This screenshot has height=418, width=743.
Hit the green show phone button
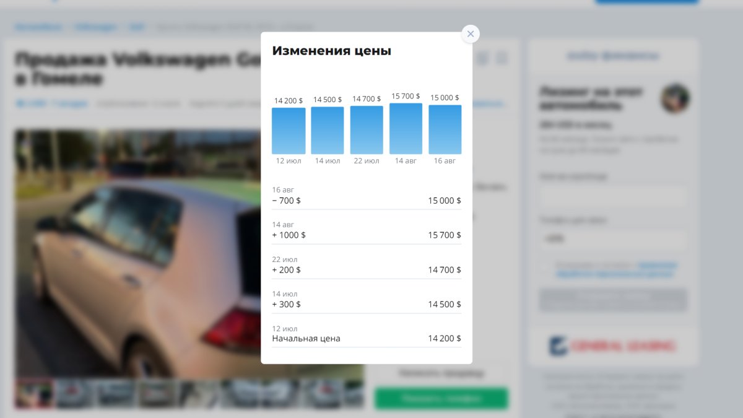[x=441, y=398]
